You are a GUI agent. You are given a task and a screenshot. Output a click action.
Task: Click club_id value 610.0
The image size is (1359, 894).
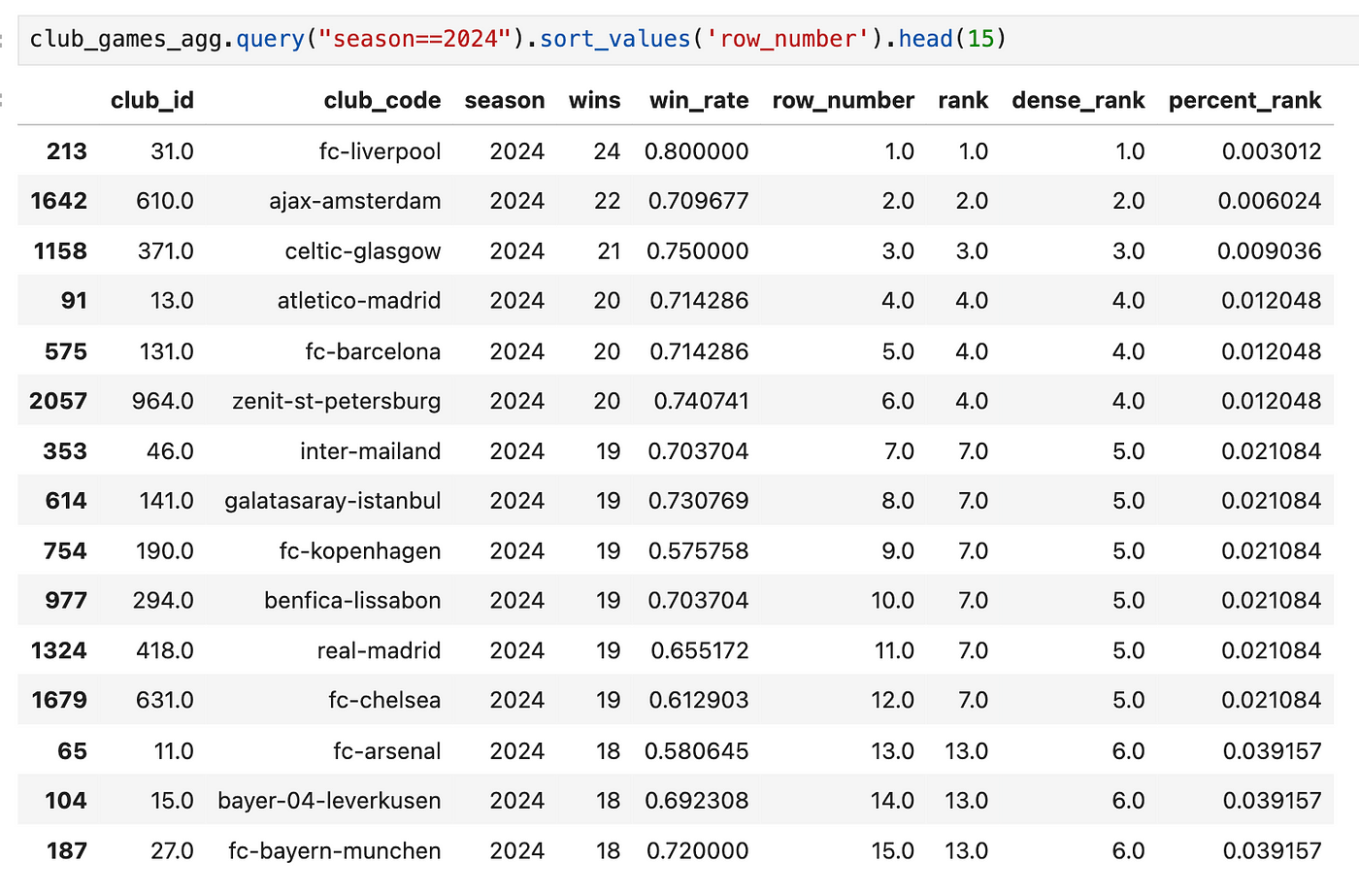point(165,201)
